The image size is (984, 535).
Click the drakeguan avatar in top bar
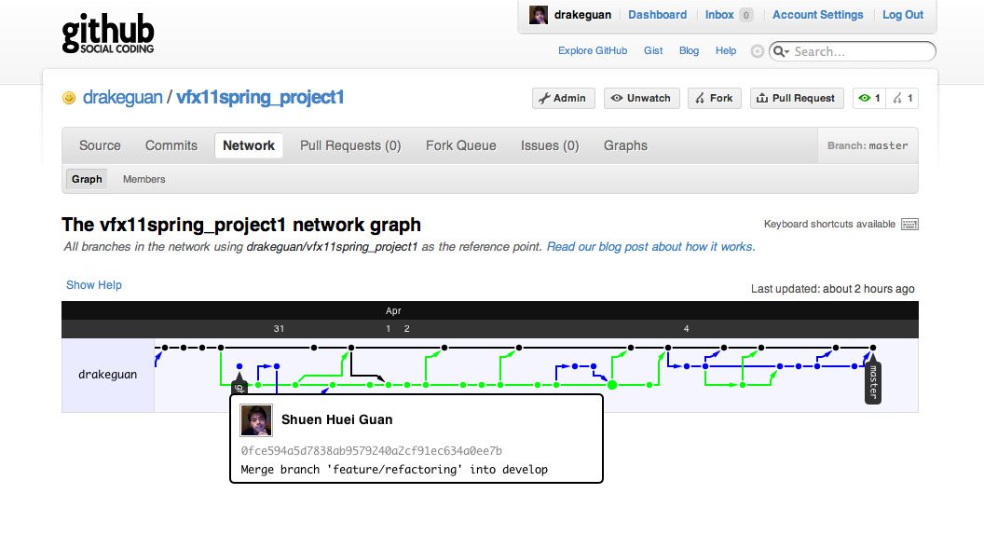[x=539, y=15]
